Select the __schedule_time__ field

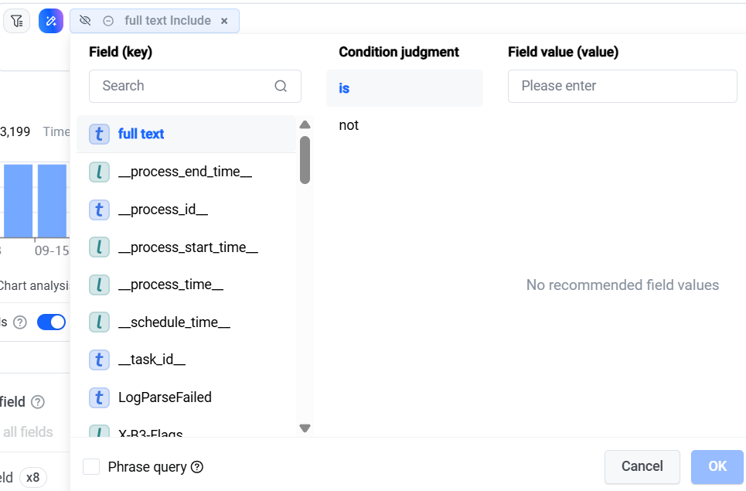tap(186, 322)
